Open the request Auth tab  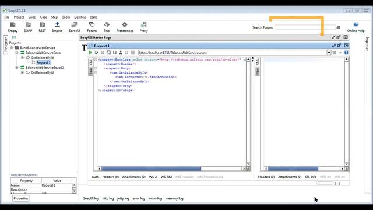[x=95, y=177]
